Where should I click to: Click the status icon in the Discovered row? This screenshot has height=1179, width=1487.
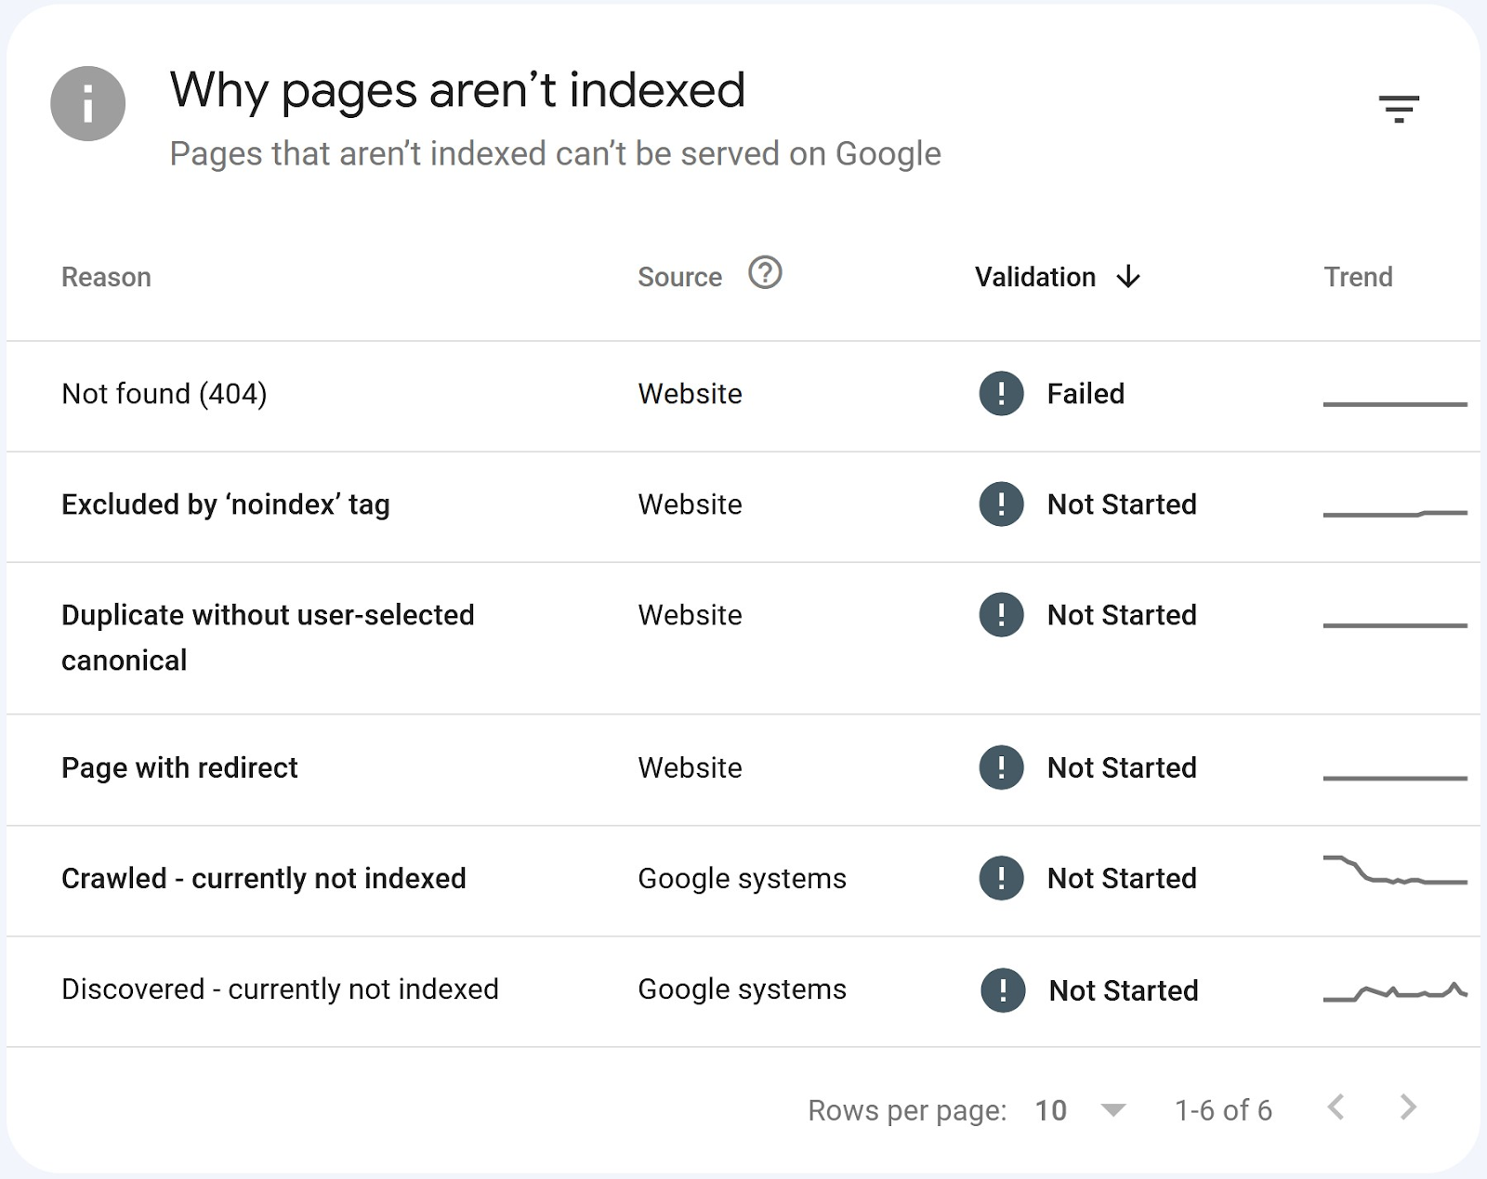click(1003, 990)
